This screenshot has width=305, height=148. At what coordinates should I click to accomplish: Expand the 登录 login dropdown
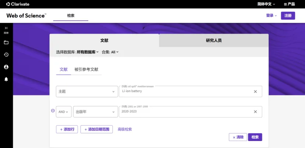click(272, 15)
